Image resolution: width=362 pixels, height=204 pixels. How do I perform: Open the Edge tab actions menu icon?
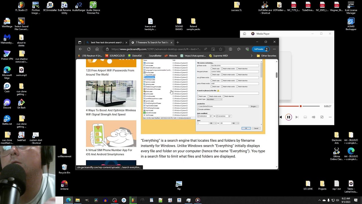coord(80,42)
